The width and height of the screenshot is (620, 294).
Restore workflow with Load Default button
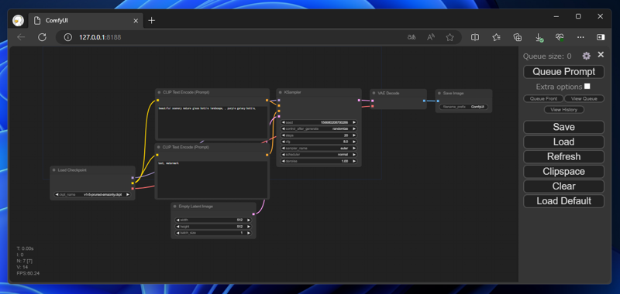coord(564,201)
